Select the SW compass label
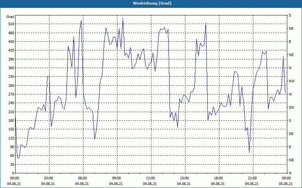Screen dimensions: 302x188 pyautogui.click(x=291, y=108)
